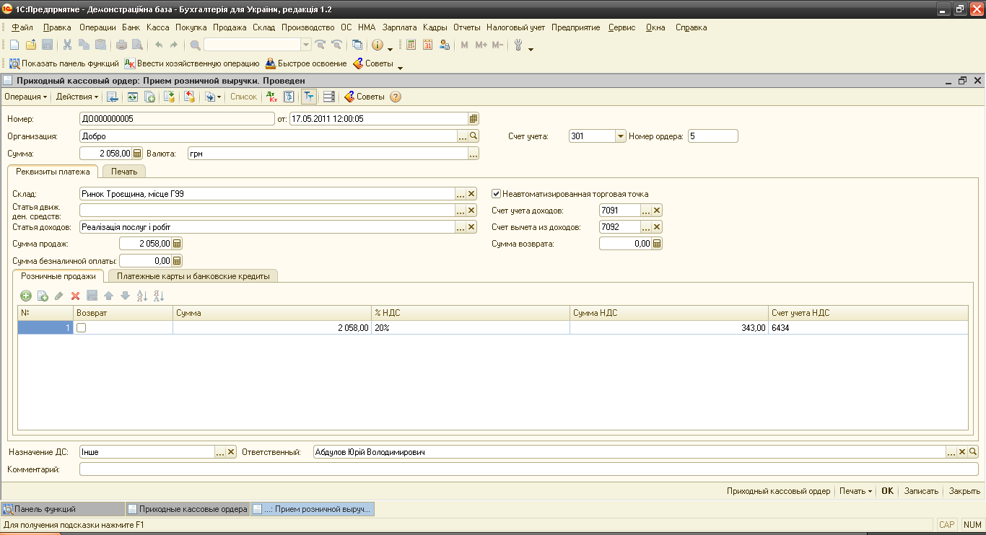Switch to Платежные карты и банковские кредиты tab
Image resolution: width=986 pixels, height=535 pixels.
[193, 276]
